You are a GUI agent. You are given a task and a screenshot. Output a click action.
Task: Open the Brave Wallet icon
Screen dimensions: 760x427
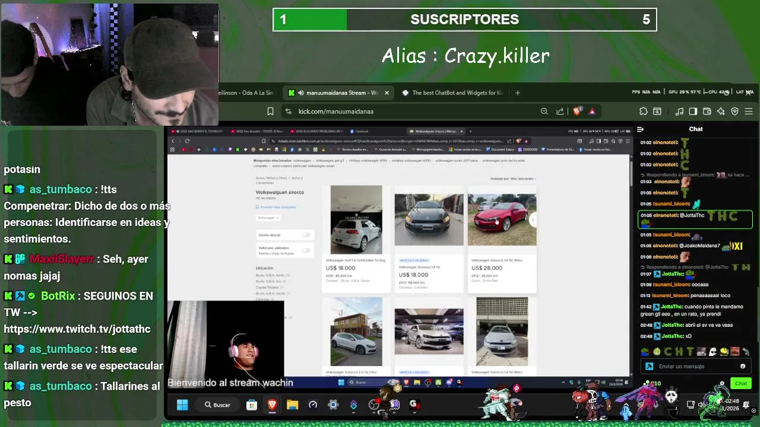(x=707, y=111)
